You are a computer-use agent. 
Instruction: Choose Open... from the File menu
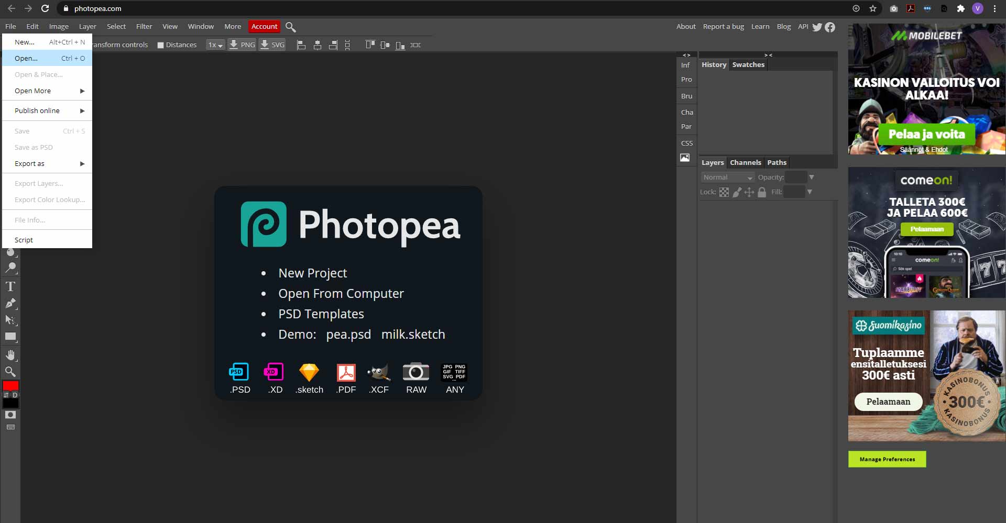click(47, 59)
